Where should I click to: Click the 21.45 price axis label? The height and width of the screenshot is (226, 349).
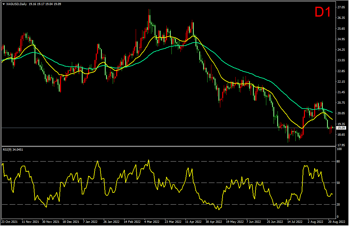(341, 92)
